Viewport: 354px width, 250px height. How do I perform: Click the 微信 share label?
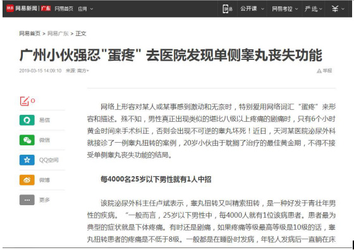pyautogui.click(x=44, y=140)
